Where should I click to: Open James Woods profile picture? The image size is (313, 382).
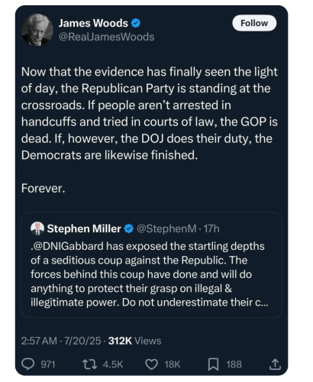[37, 30]
